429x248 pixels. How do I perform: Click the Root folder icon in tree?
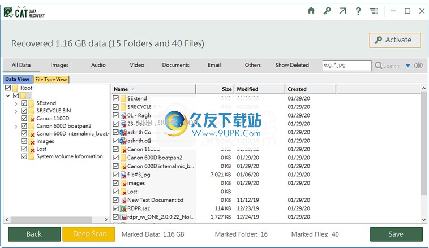(15, 88)
